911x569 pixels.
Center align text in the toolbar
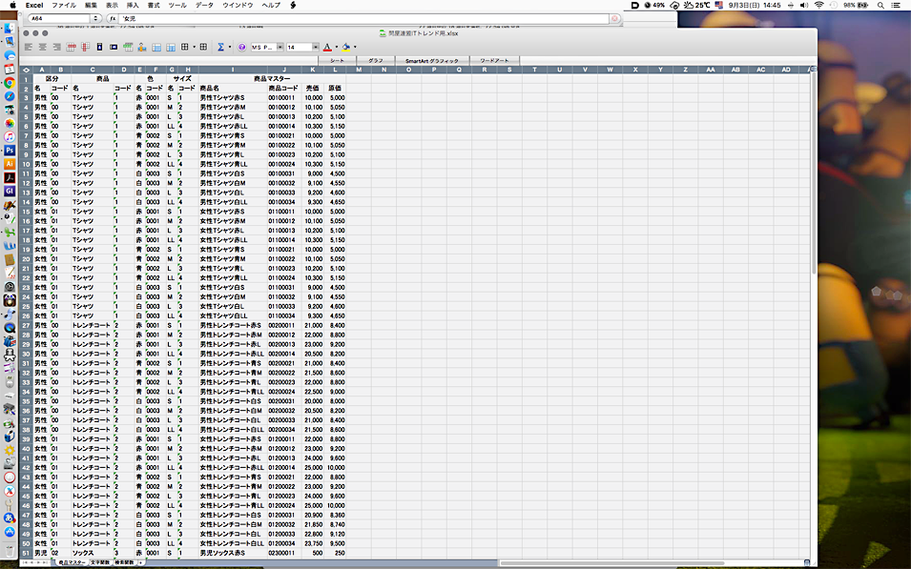tap(42, 47)
